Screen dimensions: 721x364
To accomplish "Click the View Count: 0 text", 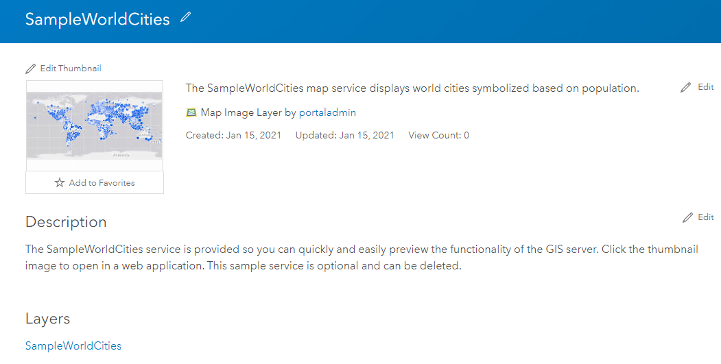I will click(x=438, y=136).
